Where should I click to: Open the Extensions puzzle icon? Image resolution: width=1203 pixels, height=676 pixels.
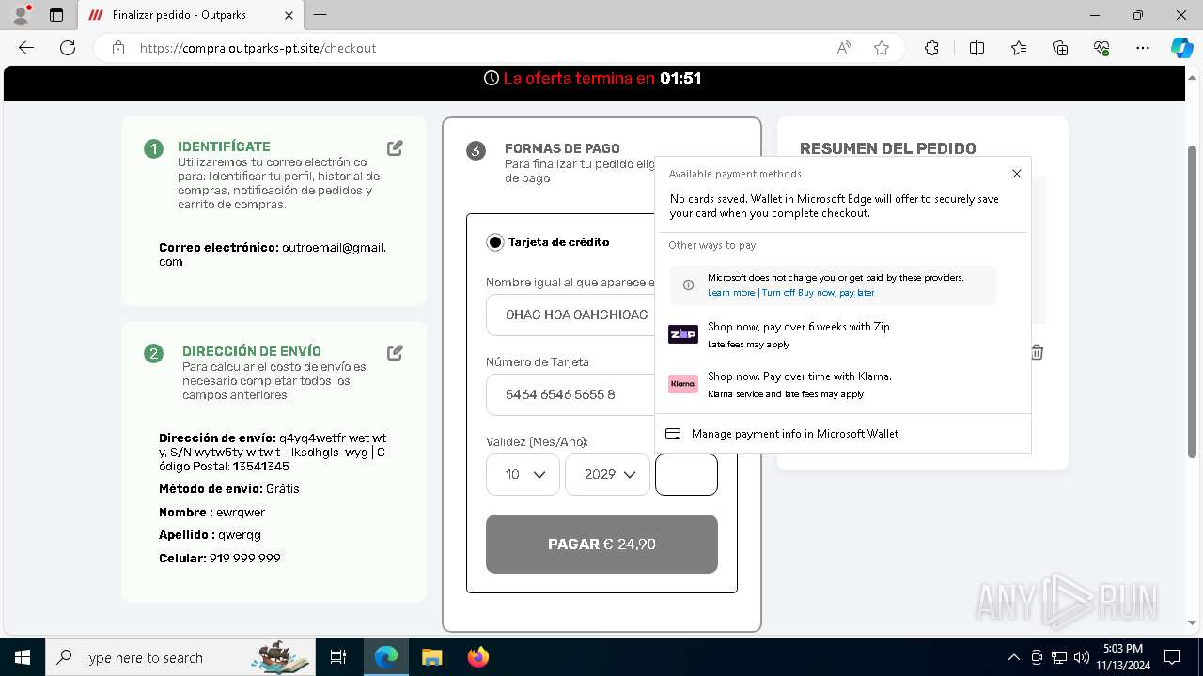pyautogui.click(x=931, y=48)
